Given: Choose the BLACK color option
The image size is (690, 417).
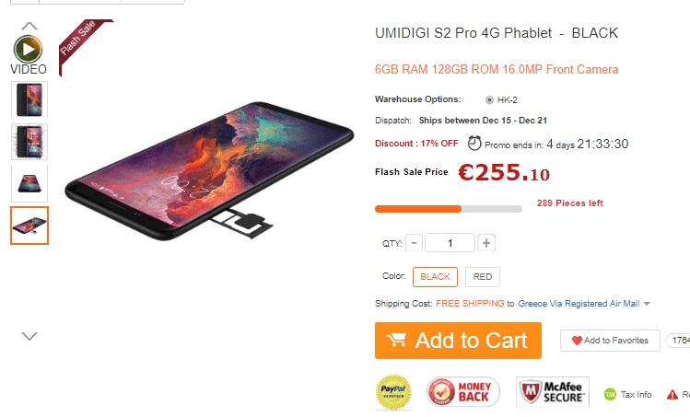Looking at the screenshot, I should [435, 277].
